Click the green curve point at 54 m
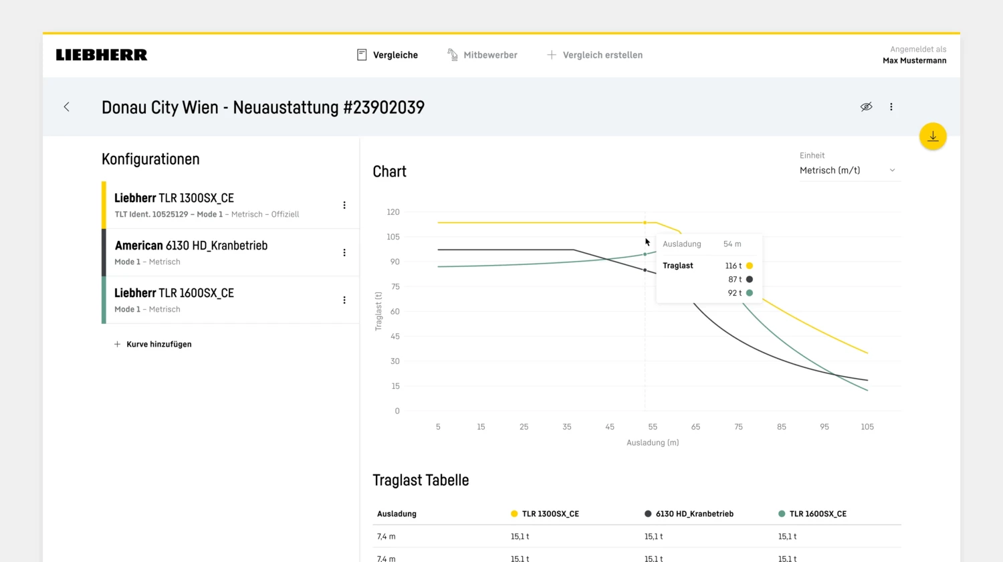The width and height of the screenshot is (1003, 562). (645, 254)
